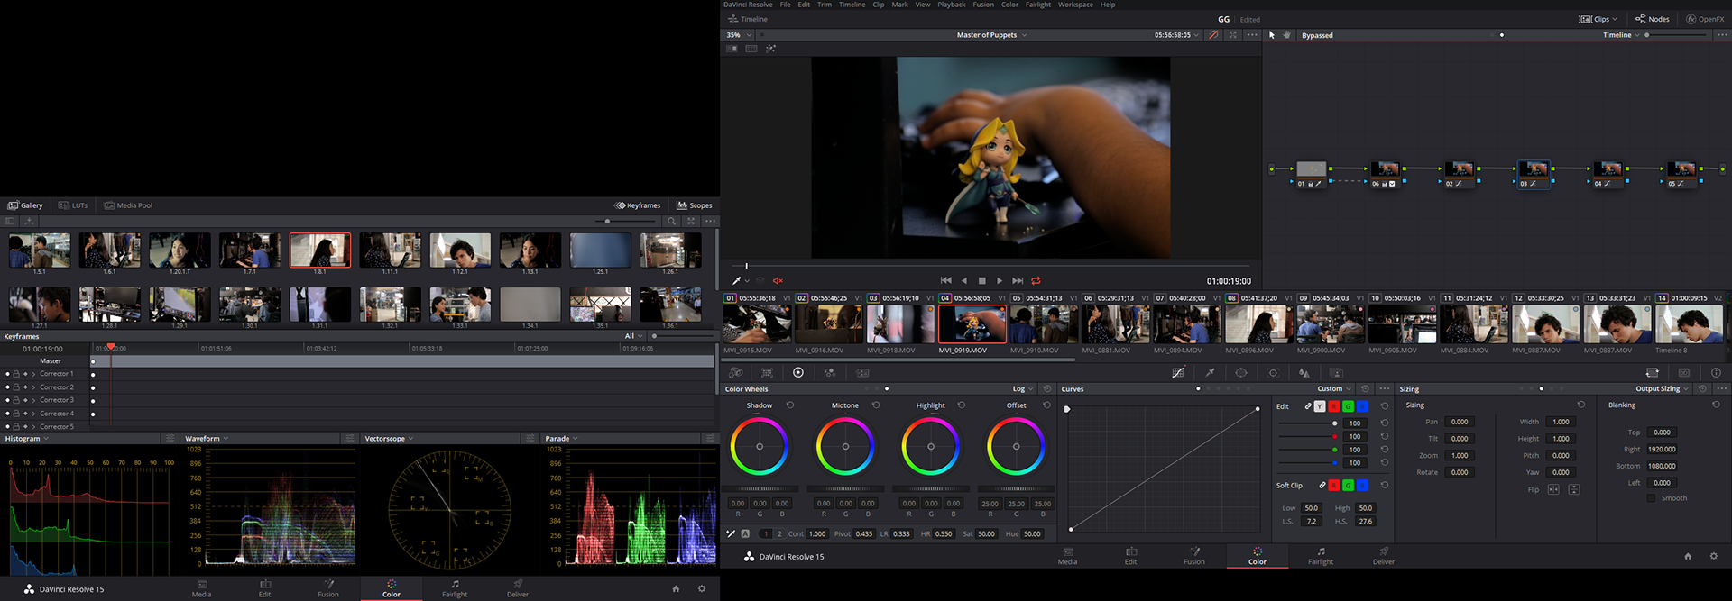Show the Keyframes panel button

click(x=638, y=205)
